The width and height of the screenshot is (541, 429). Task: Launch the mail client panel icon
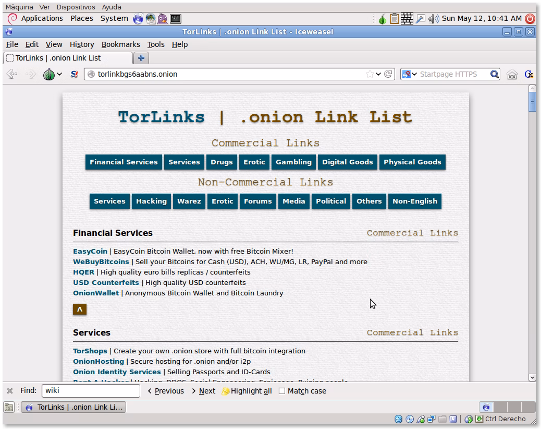pyautogui.click(x=151, y=19)
